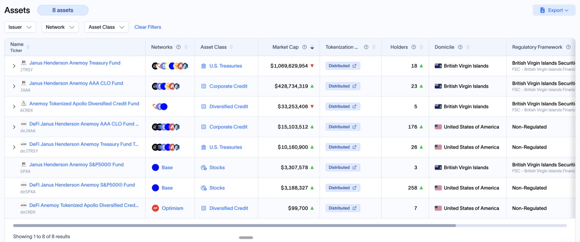
Task: Toggle sort arrows on the Name column
Action: click(28, 47)
